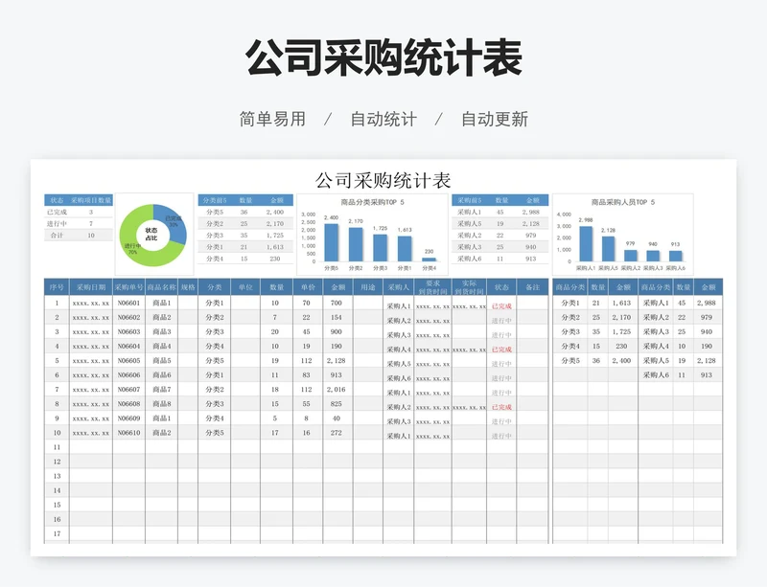Select order number cell N06608
The image size is (767, 587).
pos(128,404)
